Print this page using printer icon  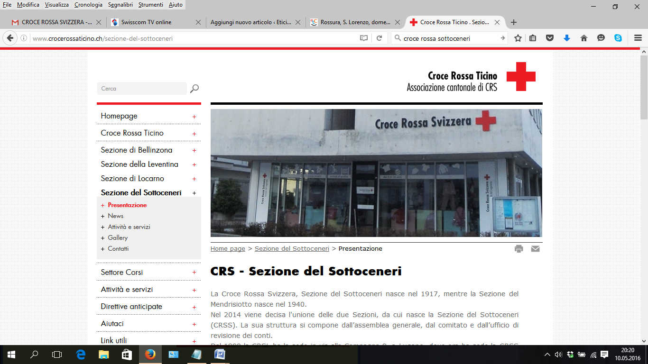tap(519, 249)
